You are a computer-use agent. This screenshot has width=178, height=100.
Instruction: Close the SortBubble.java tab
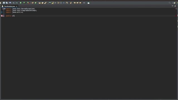(x=17, y=6)
